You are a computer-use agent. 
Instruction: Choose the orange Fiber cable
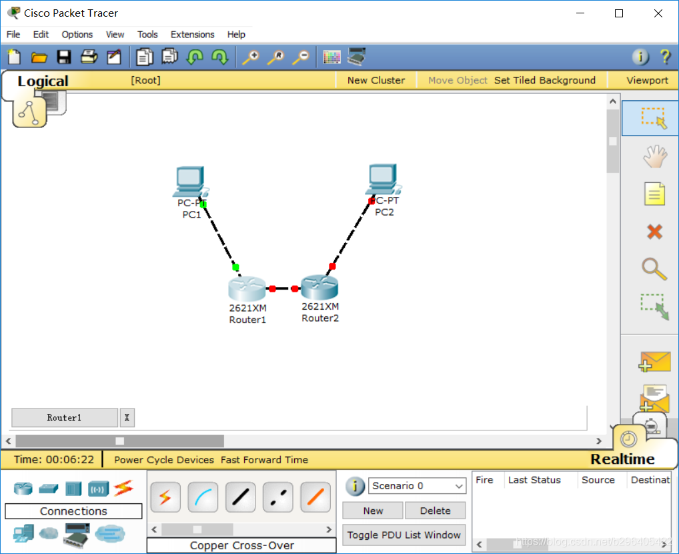[x=315, y=497]
